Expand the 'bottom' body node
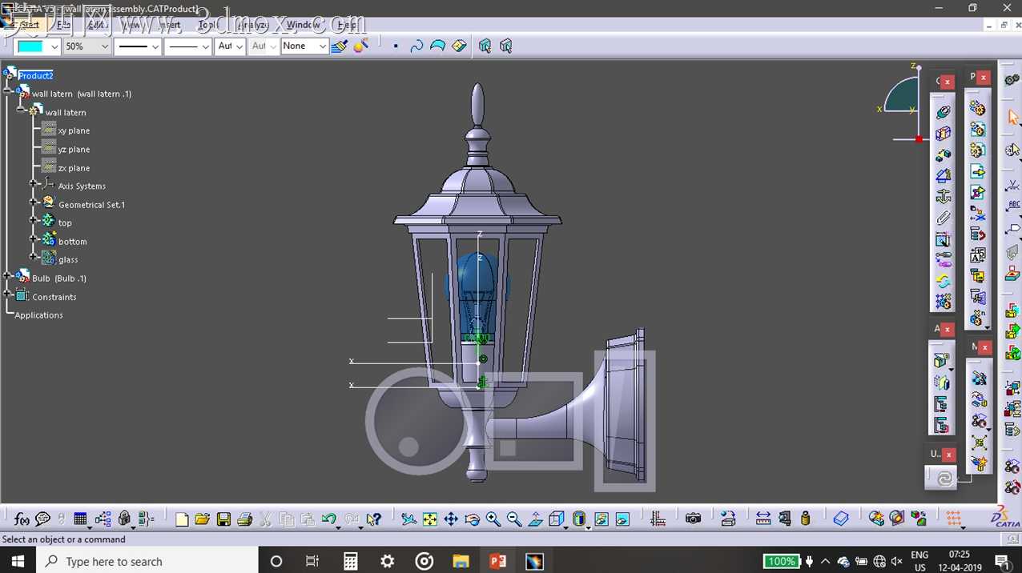Image resolution: width=1022 pixels, height=573 pixels. [34, 238]
